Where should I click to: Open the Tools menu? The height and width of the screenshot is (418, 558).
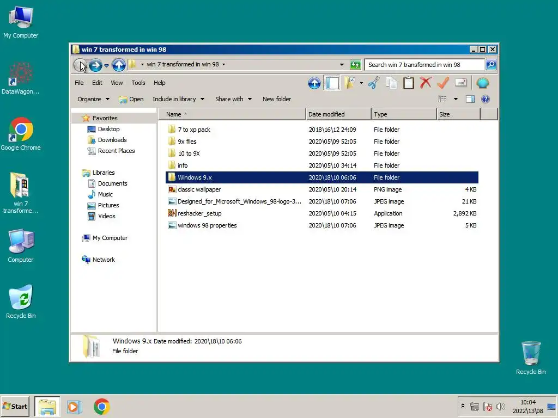point(138,83)
